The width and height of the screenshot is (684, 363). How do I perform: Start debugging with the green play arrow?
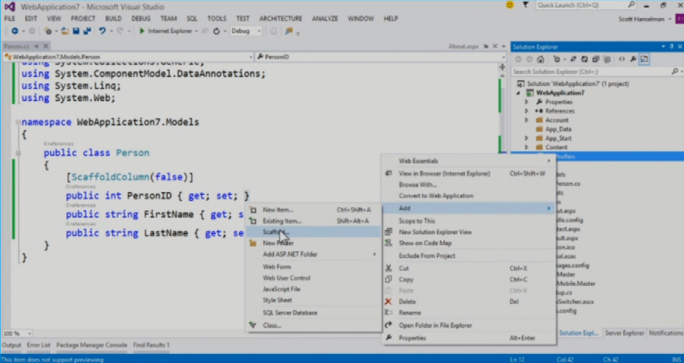pos(142,31)
